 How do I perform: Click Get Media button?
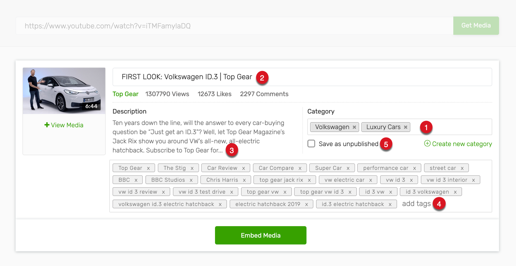tap(476, 26)
